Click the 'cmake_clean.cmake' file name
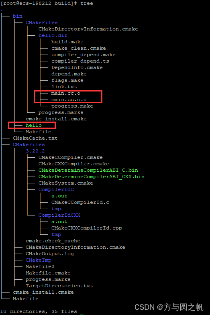 (79, 49)
